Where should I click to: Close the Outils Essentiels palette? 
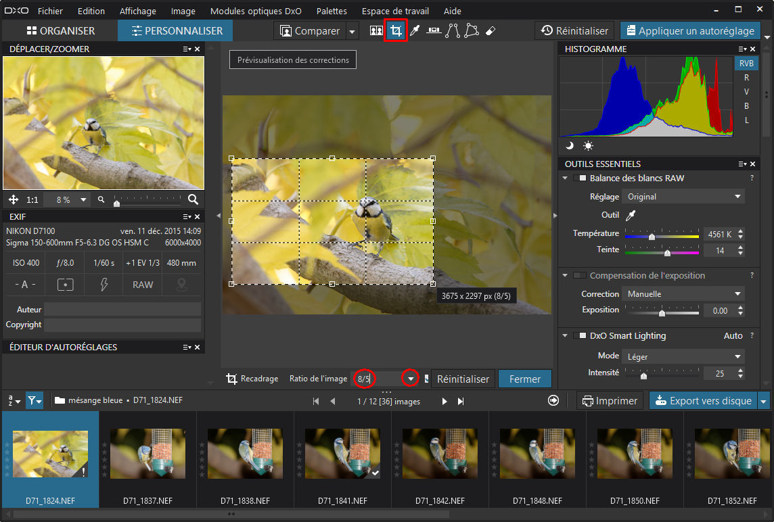[x=753, y=164]
